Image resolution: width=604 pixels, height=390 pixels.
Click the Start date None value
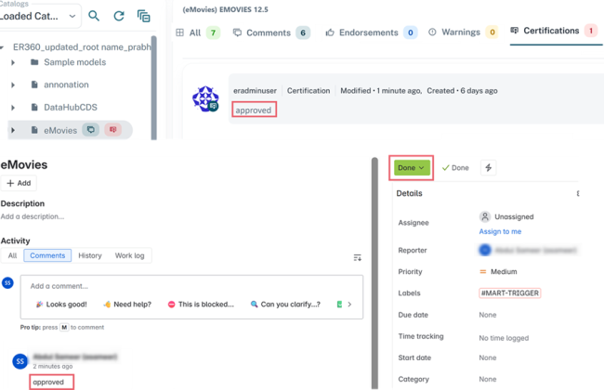(488, 357)
